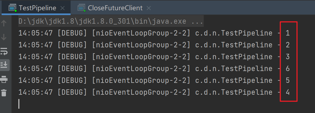Click the Up the Stack Trace arrow
The height and width of the screenshot is (113, 315).
(x=4, y=23)
